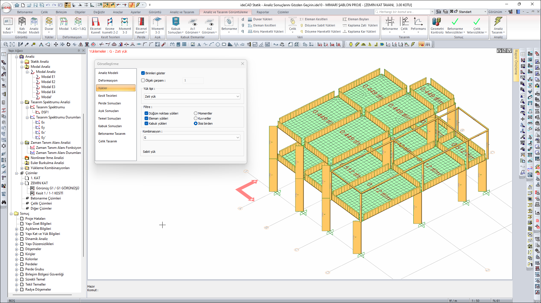Select Deformasyon in the Görselleştirme list

pos(108,80)
